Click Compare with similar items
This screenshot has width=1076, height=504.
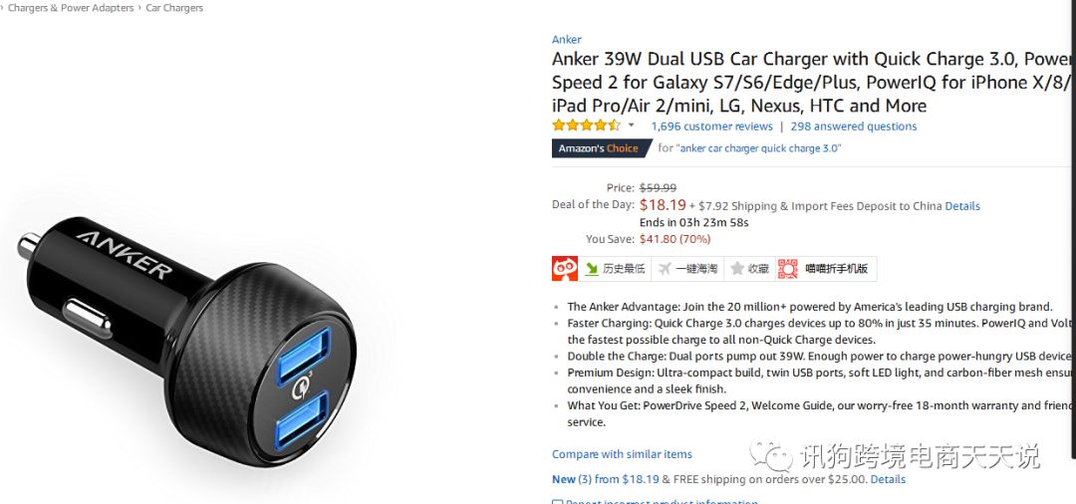[x=622, y=454]
